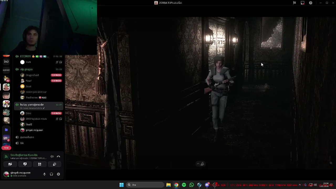The width and height of the screenshot is (336, 189).
Task: Watch Ekko's live stream
Action: pyautogui.click(x=56, y=113)
